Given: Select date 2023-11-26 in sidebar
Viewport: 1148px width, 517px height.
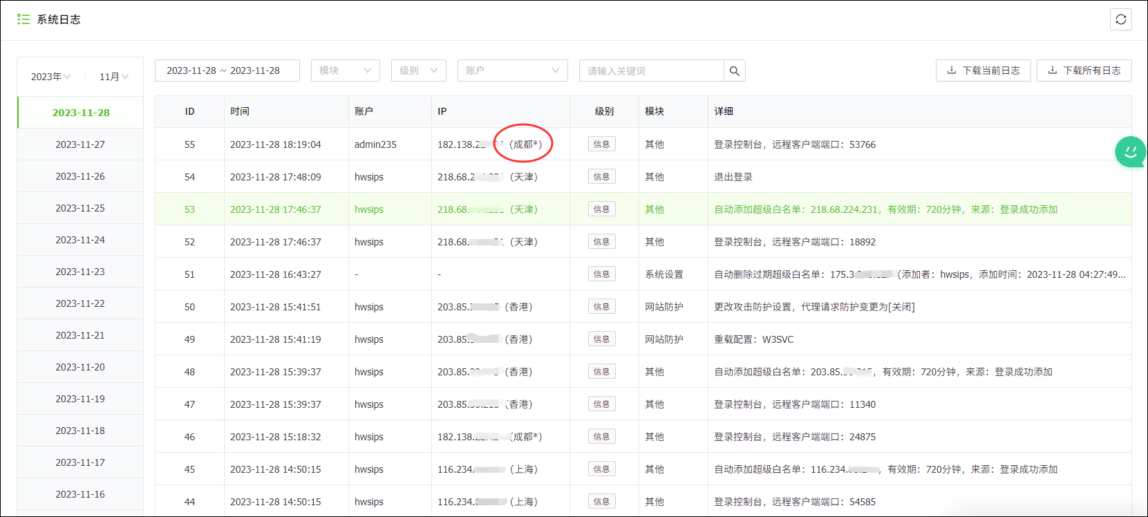Looking at the screenshot, I should point(80,176).
